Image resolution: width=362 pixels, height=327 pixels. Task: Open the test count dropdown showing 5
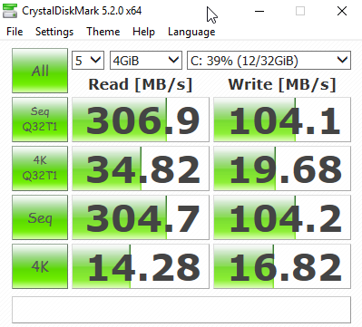[88, 61]
